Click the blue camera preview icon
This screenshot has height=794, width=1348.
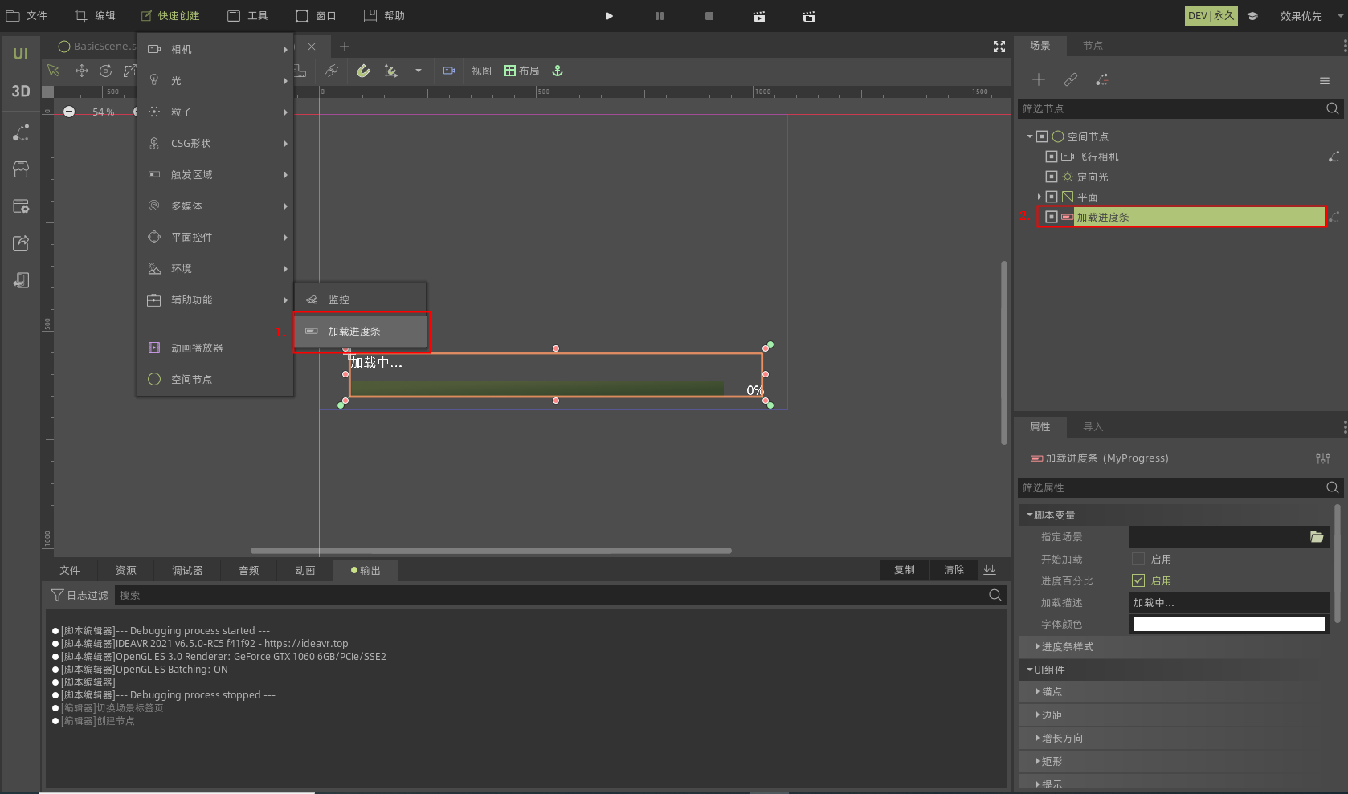pos(449,71)
